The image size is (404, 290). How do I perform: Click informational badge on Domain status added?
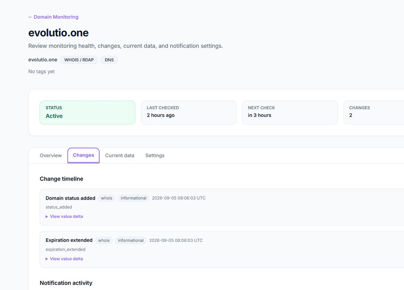click(133, 198)
